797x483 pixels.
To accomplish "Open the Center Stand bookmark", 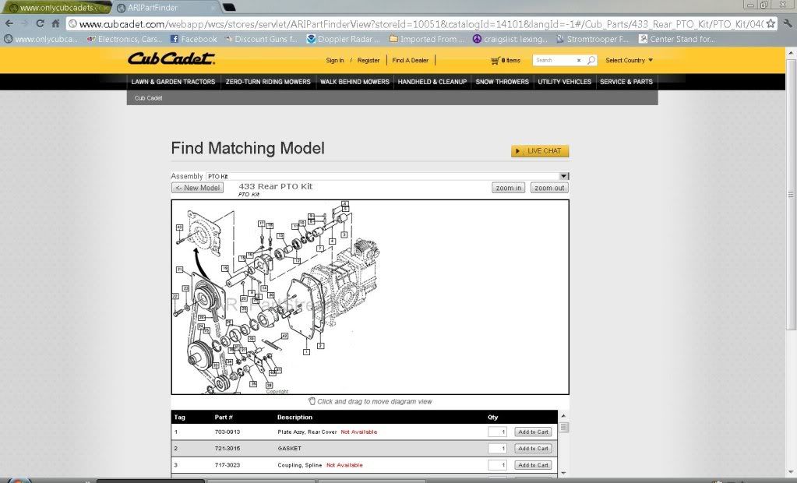I will click(676, 39).
